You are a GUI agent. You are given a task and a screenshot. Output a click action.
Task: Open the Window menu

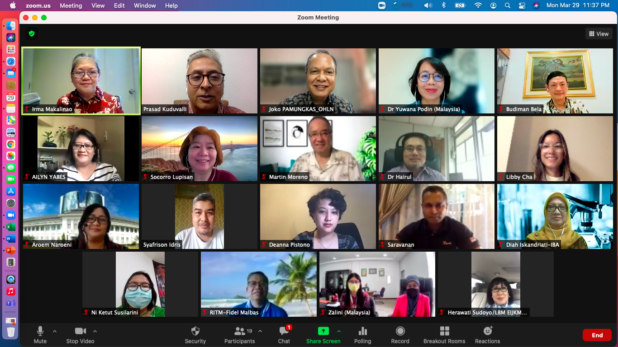[x=145, y=5]
